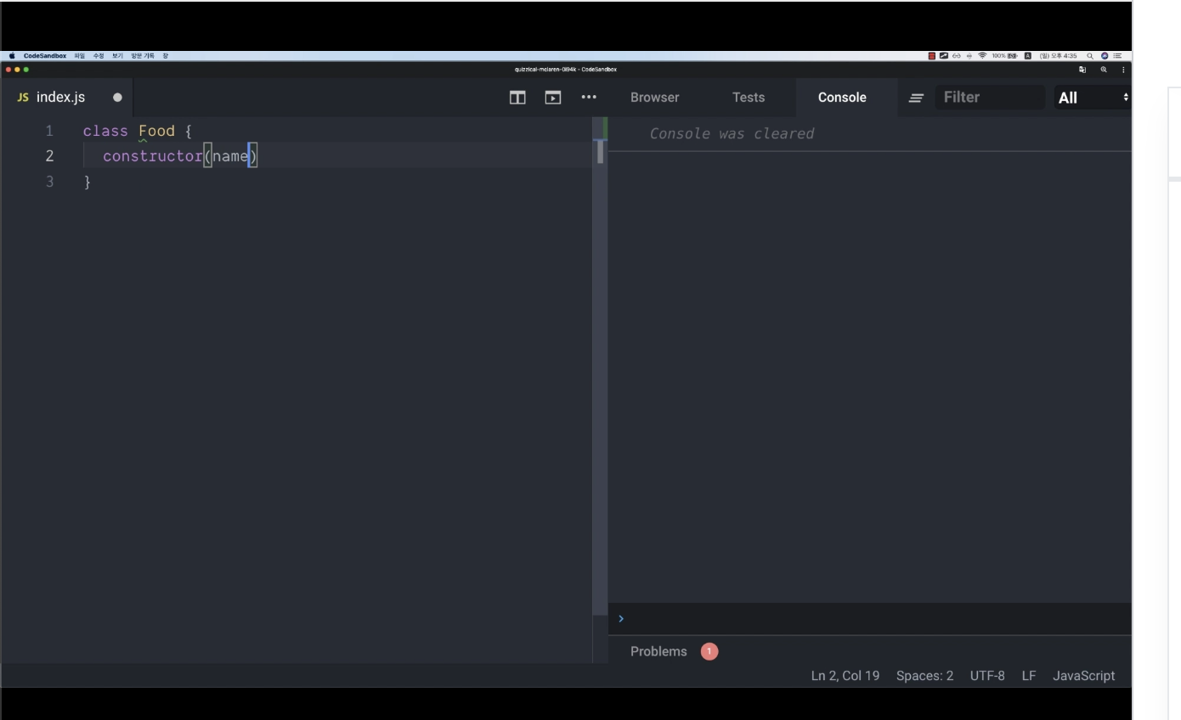This screenshot has width=1181, height=720.
Task: Click the 'constructor' keyword in line 2
Action: point(153,156)
